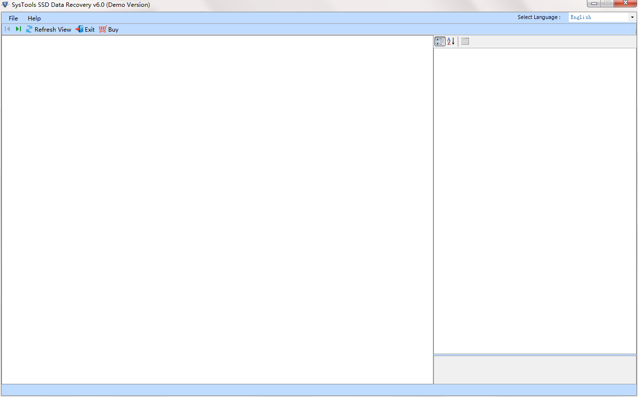This screenshot has height=397, width=638.
Task: Open the File menu
Action: tap(13, 19)
